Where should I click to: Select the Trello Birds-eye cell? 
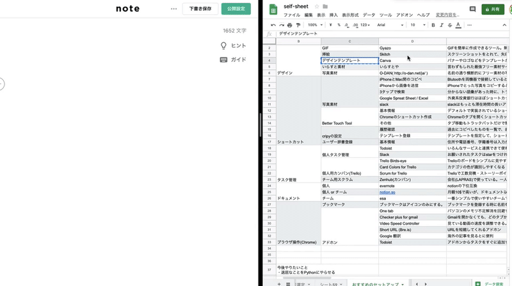pos(412,161)
